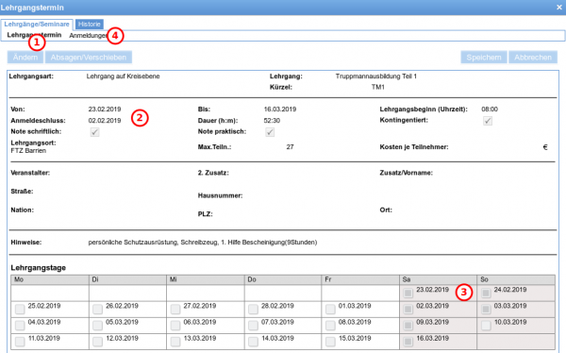Check the 11.03.2019 course day box
Viewport: 566px width, 353px height.
tap(20, 342)
